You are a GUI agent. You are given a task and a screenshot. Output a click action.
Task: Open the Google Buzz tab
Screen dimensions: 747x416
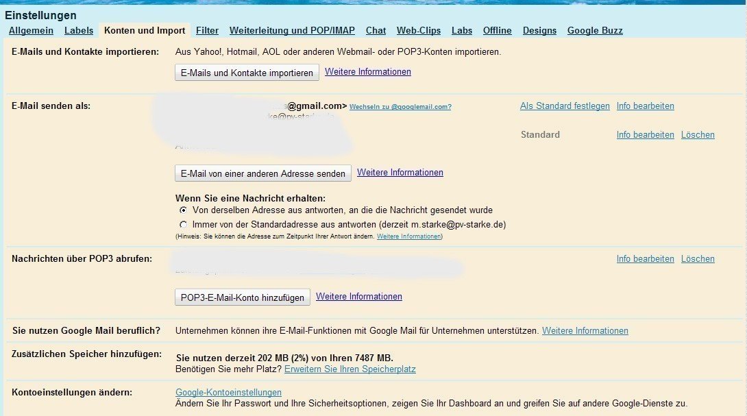(595, 30)
